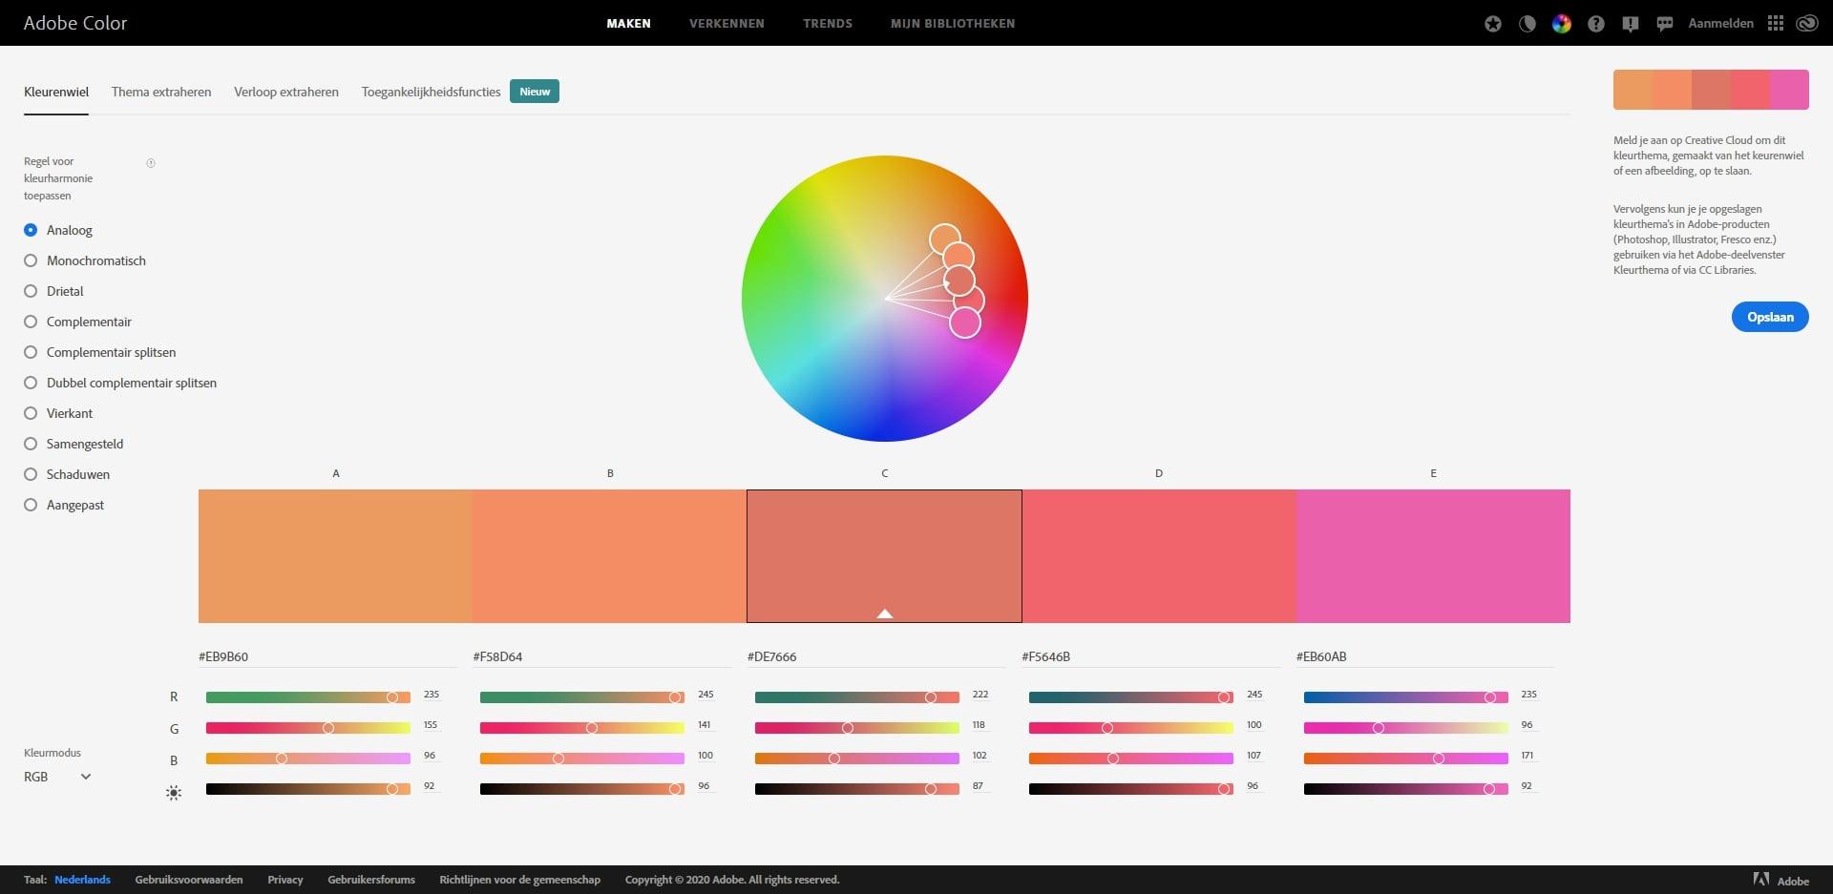The image size is (1833, 894).
Task: Select color swatch D
Action: [1159, 556]
